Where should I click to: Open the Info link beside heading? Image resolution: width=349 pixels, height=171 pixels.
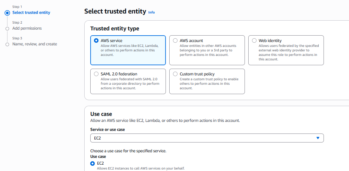click(x=152, y=12)
